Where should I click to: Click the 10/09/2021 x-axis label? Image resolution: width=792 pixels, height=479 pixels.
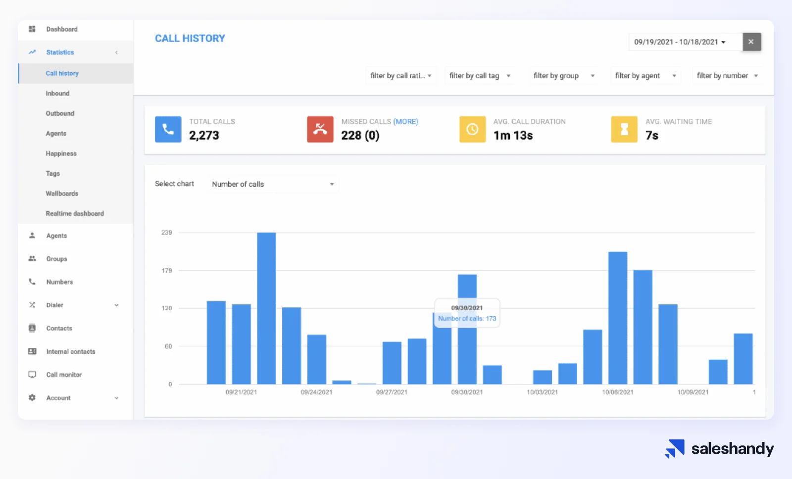[x=693, y=392]
